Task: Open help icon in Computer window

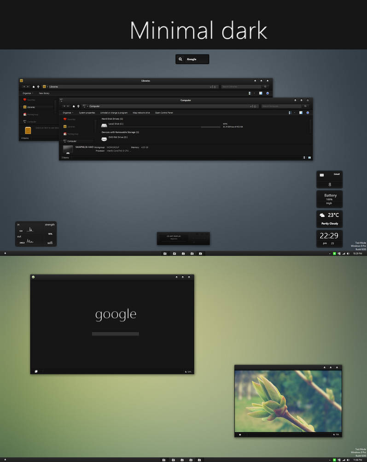Action: (308, 112)
